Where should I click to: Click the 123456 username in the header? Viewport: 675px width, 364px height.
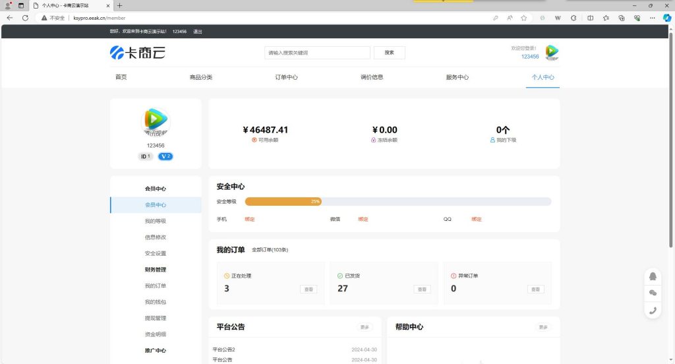[530, 57]
